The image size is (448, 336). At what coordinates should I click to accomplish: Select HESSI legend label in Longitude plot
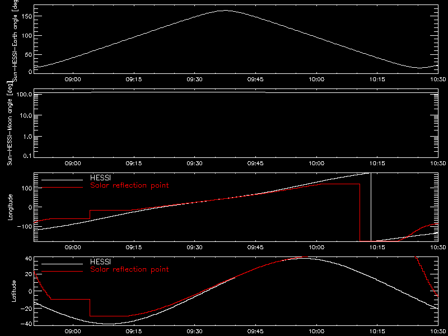click(x=100, y=178)
